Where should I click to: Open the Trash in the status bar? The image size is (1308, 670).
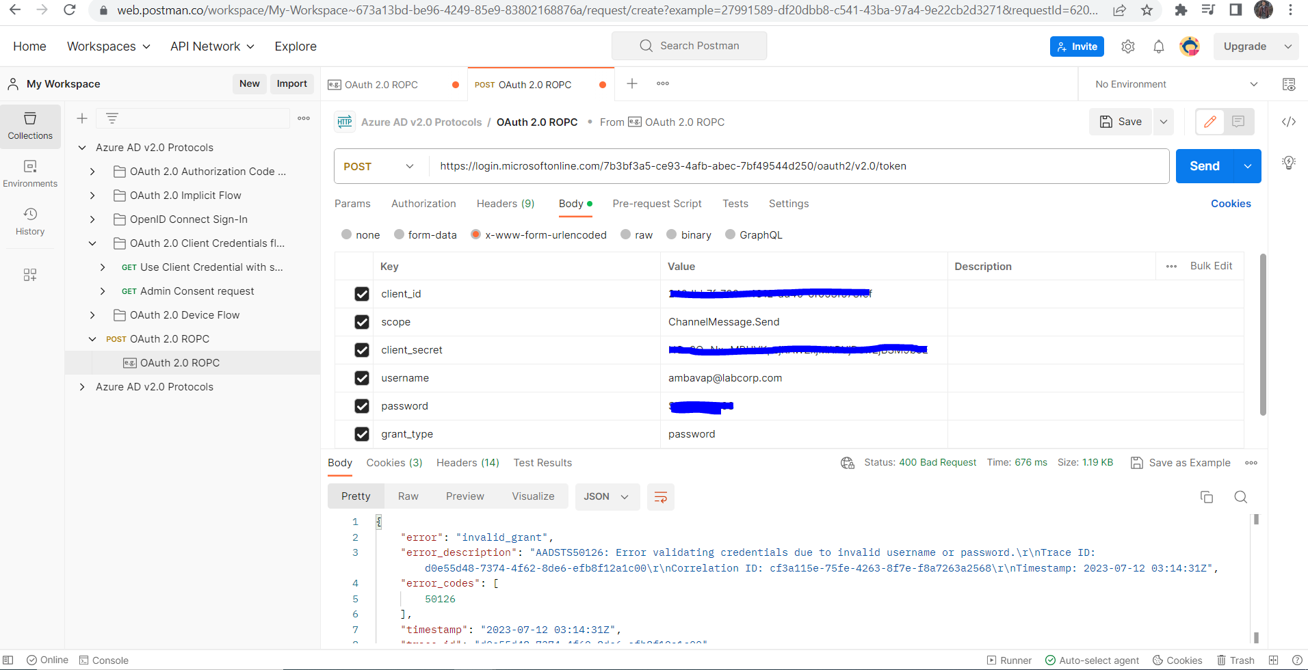(1235, 660)
